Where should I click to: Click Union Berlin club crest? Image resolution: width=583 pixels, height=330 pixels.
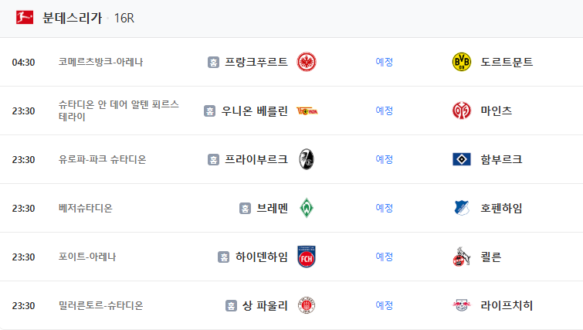pos(307,111)
